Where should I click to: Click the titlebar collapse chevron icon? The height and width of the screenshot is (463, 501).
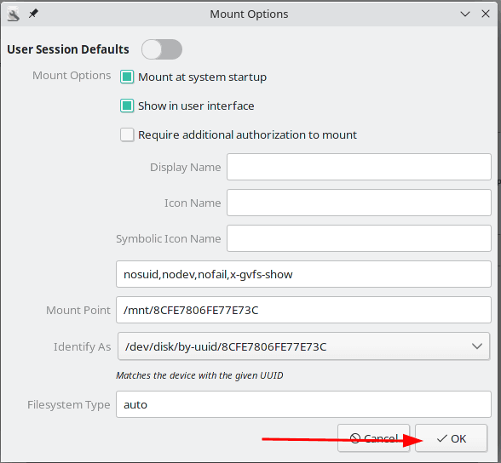point(465,14)
